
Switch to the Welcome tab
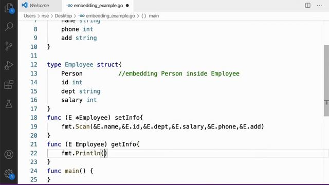click(x=39, y=6)
